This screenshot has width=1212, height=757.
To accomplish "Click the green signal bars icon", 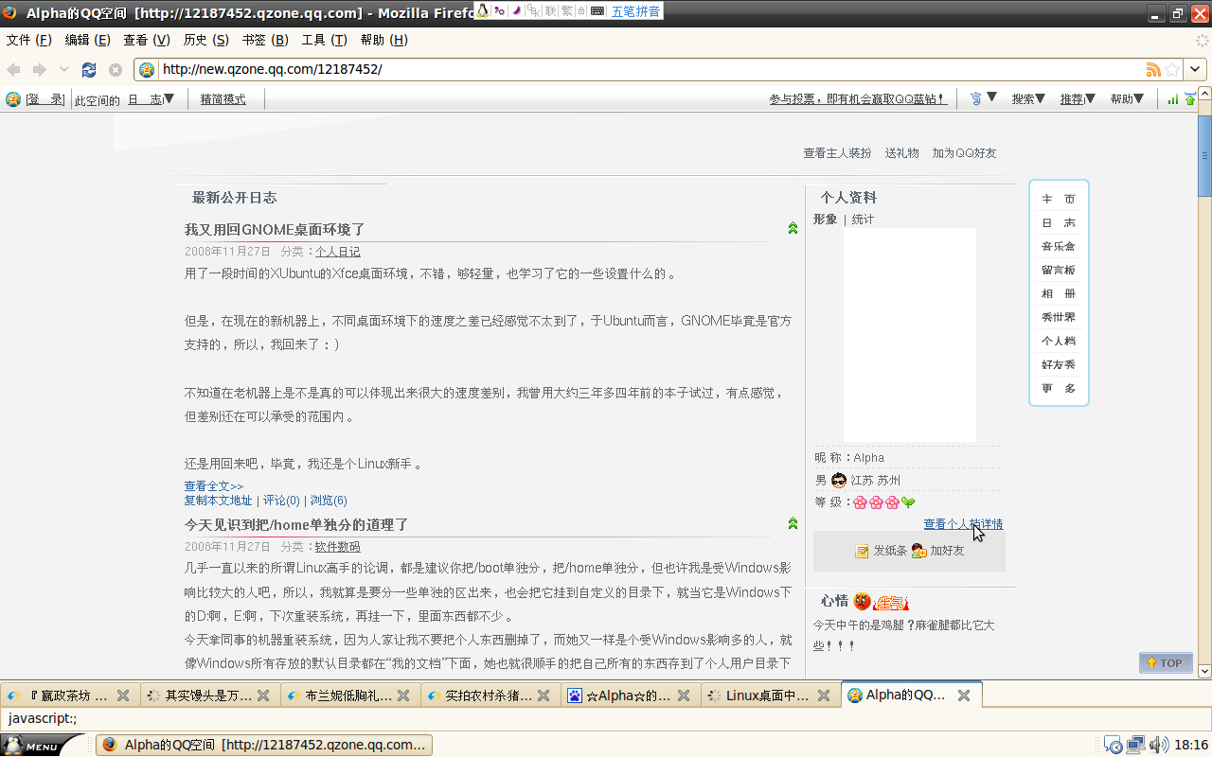I will click(x=1173, y=99).
